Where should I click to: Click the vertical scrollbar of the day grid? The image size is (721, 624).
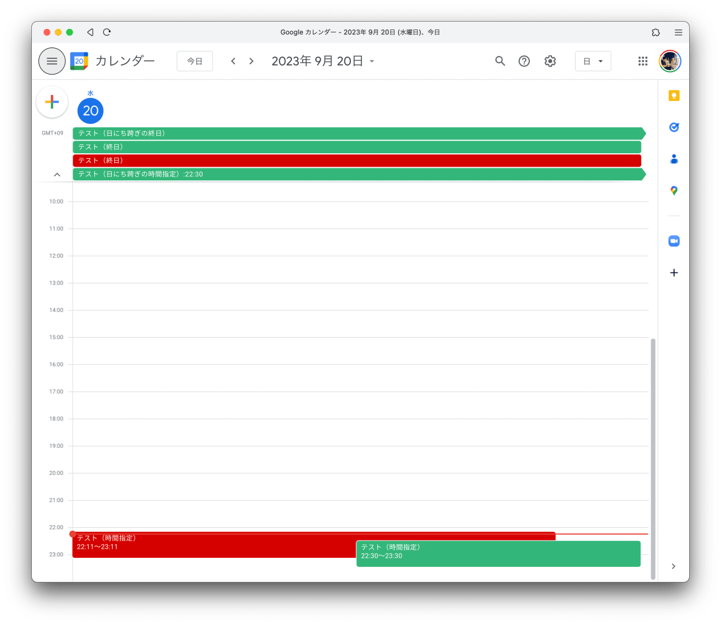coord(653,459)
